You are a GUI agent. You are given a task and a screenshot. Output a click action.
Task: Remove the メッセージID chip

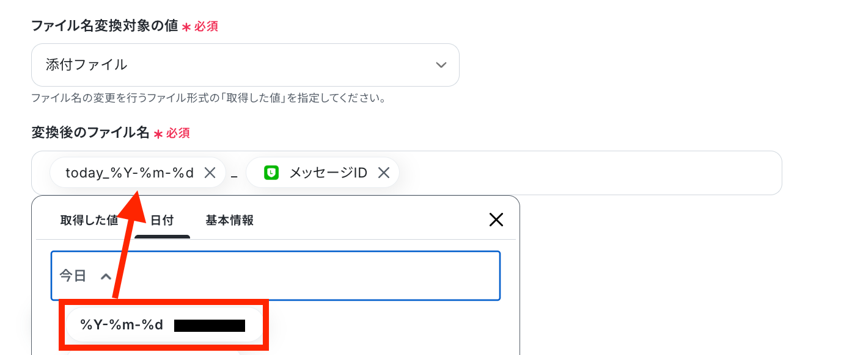coord(384,173)
